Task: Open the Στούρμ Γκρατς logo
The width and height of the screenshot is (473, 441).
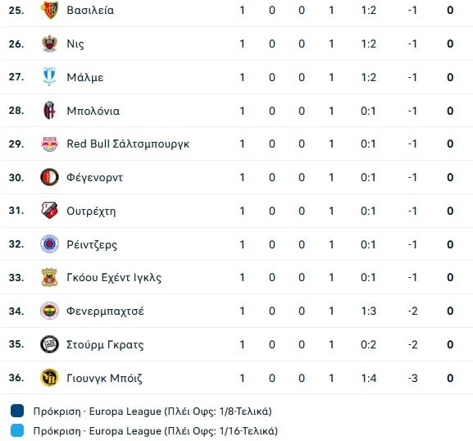Action: pyautogui.click(x=49, y=344)
